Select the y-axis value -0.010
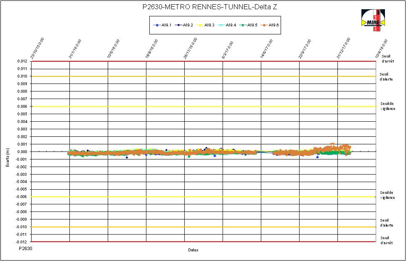406x261 pixels. [21, 227]
